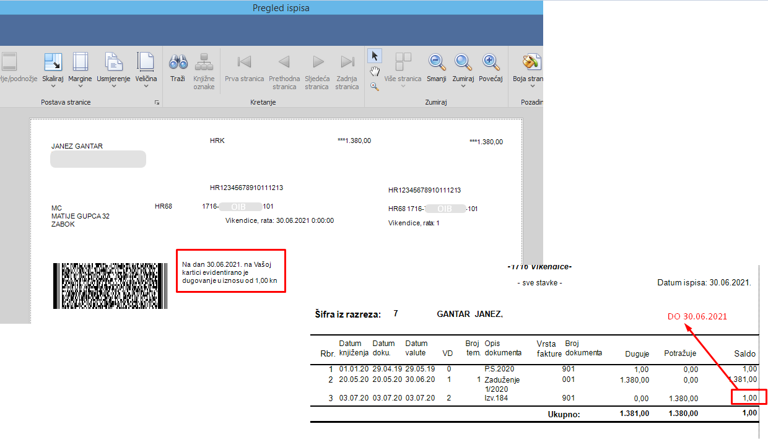Expand the Margine dropdown arrow
768x442 pixels.
tap(80, 87)
